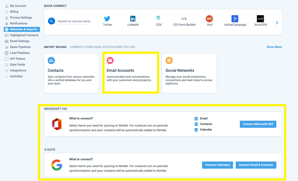Viewport: 298px width, 181px height.
Task: Click Connect Email & Contacts button
Action: tap(256, 165)
